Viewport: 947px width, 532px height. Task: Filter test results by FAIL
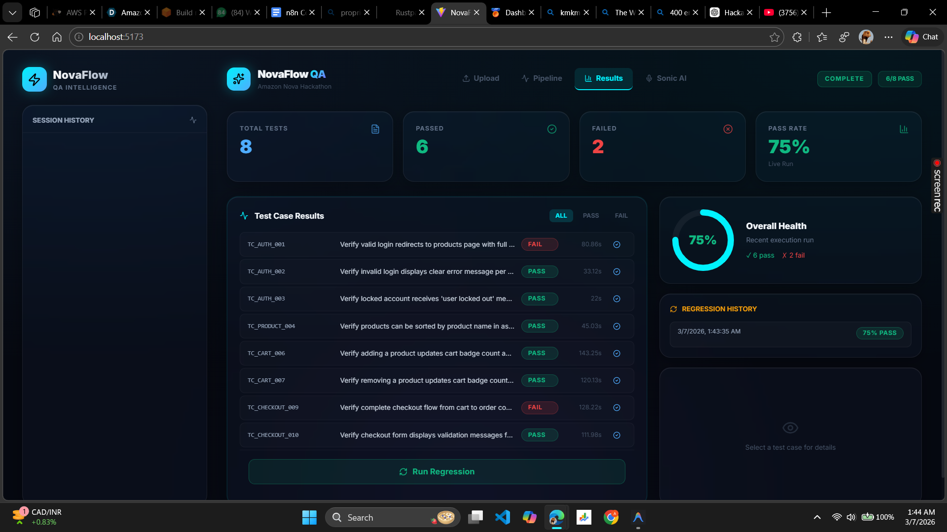621,216
